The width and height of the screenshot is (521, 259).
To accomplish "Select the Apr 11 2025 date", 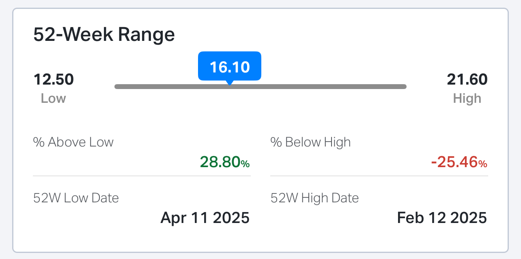I will [x=205, y=218].
